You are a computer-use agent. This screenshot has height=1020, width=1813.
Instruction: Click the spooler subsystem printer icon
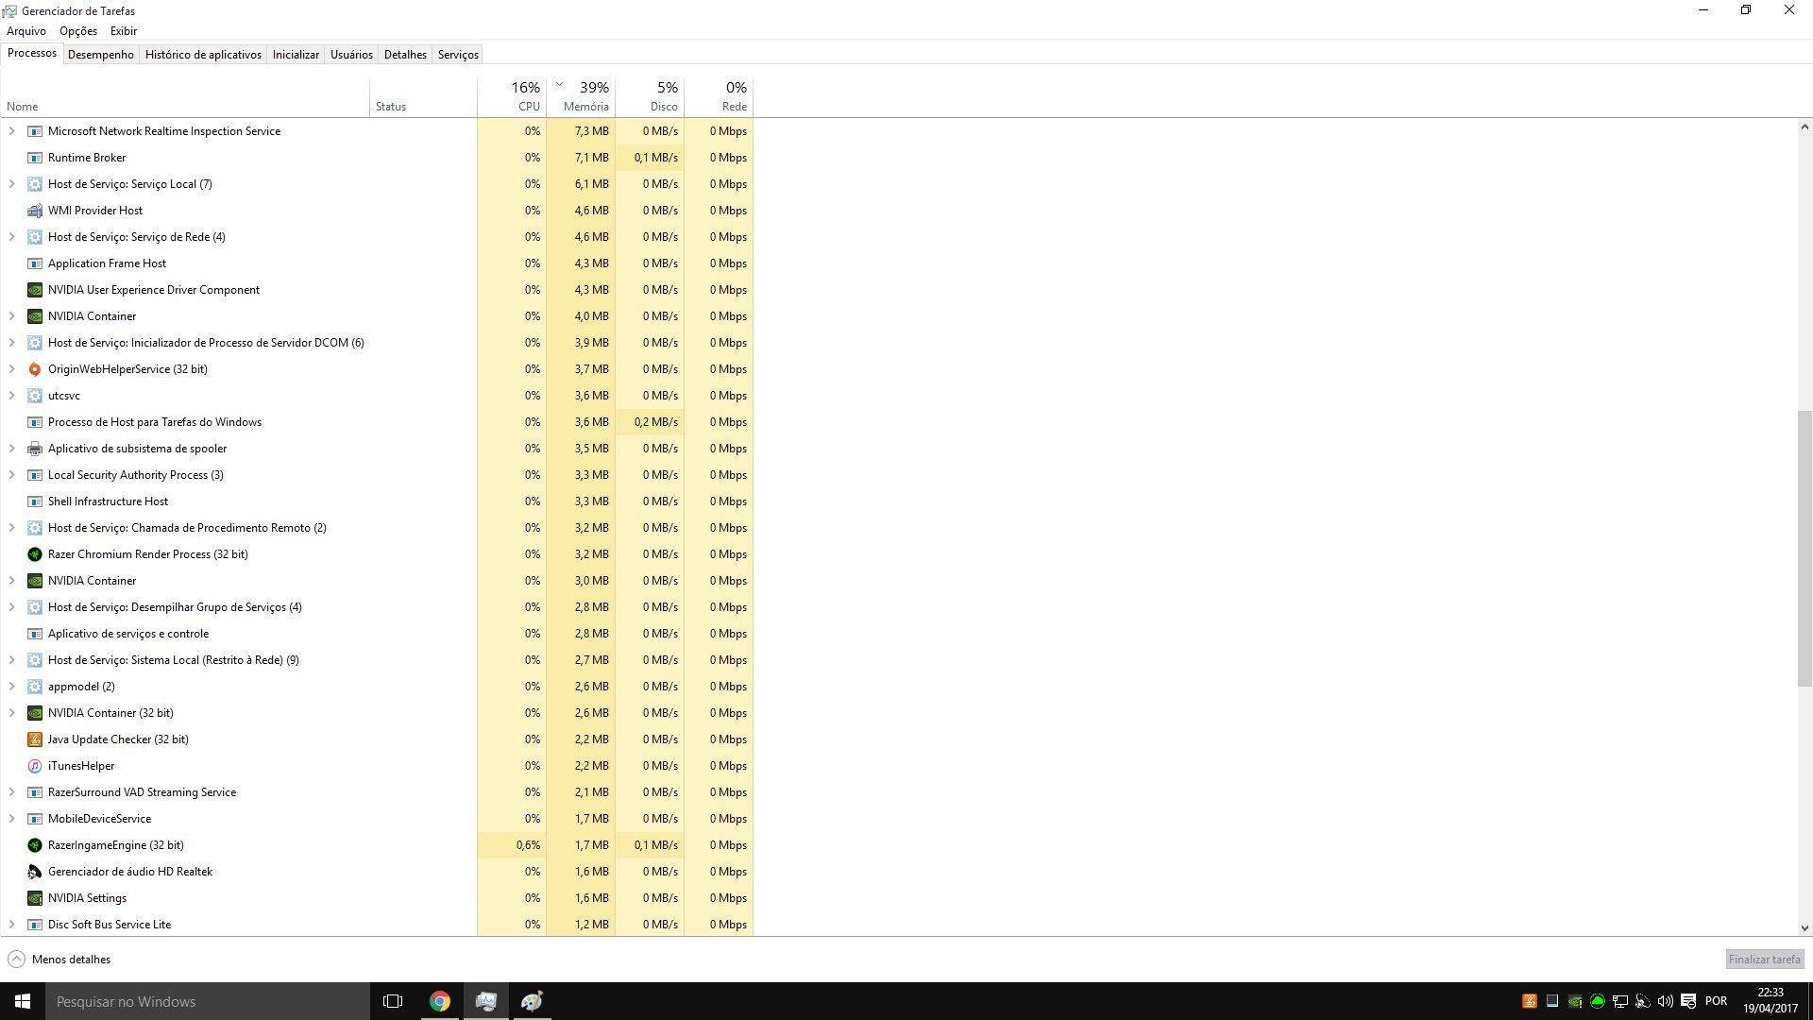point(35,449)
